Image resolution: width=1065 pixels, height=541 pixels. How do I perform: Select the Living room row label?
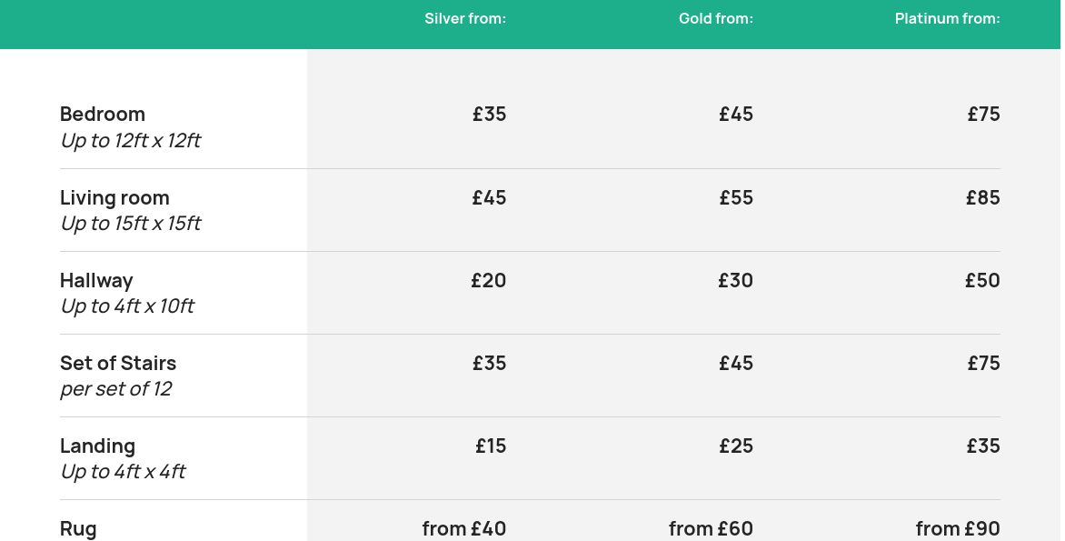point(114,198)
